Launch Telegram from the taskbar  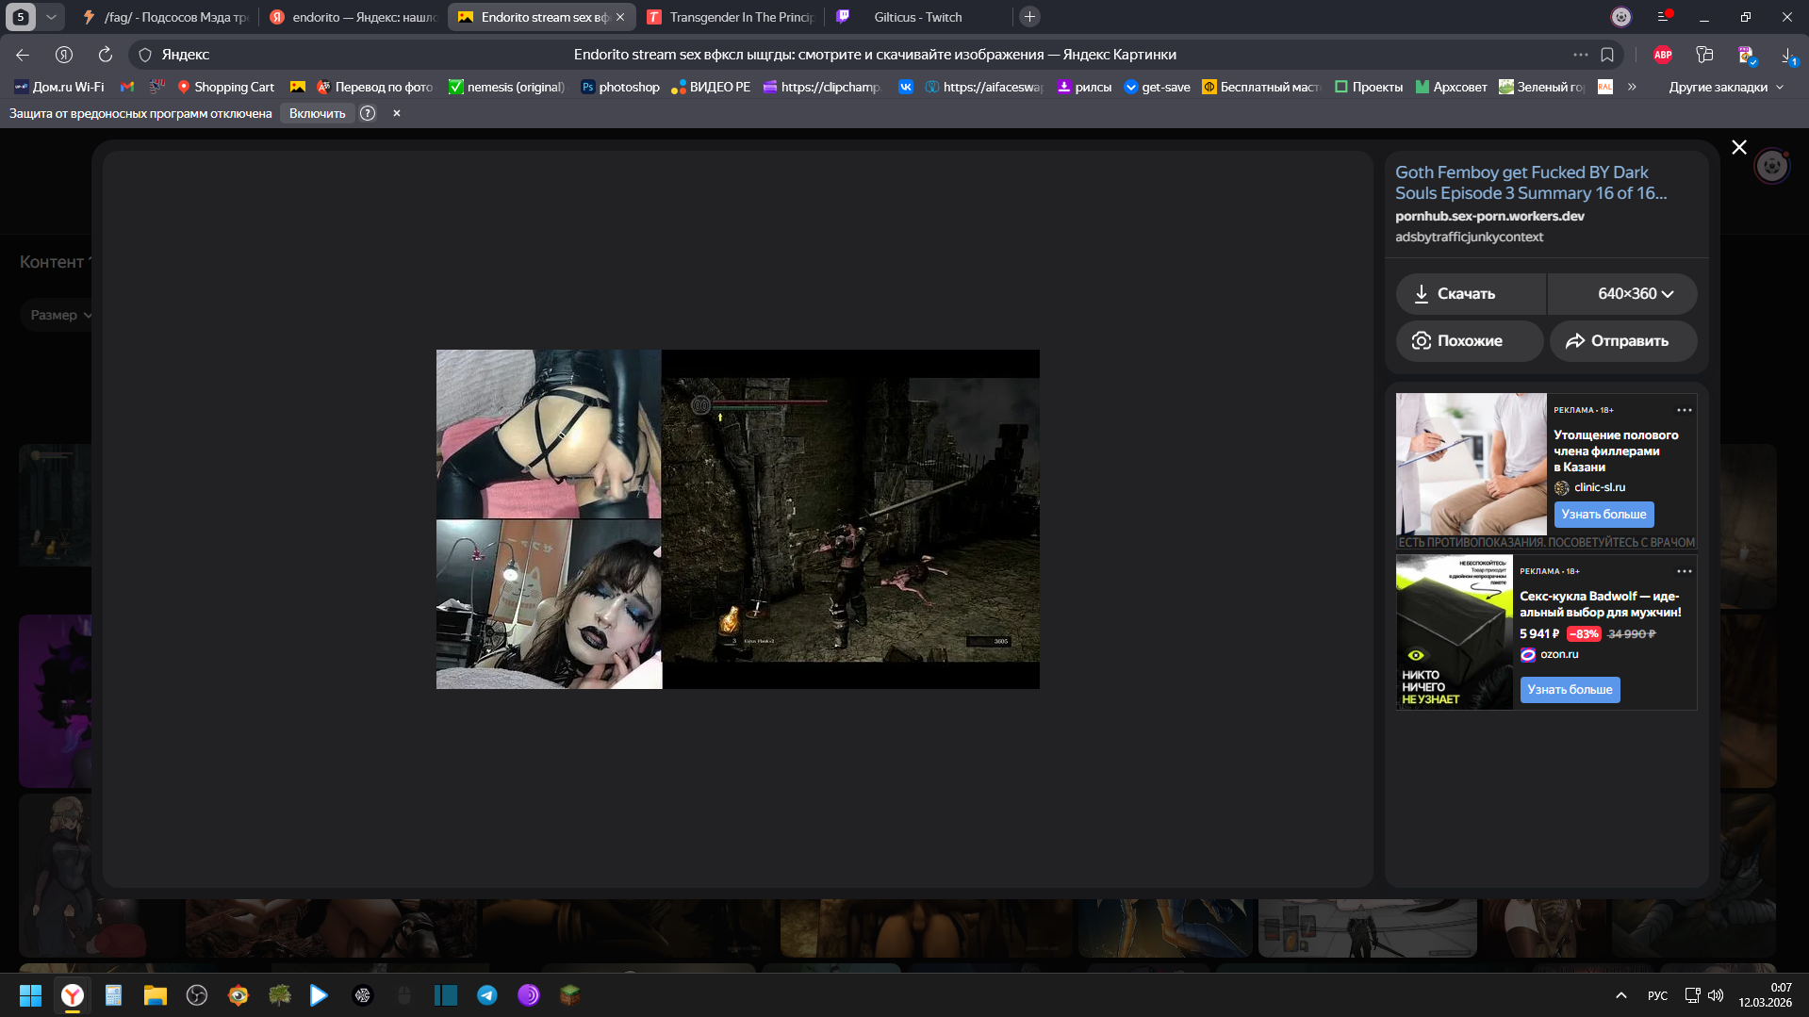pos(487,995)
